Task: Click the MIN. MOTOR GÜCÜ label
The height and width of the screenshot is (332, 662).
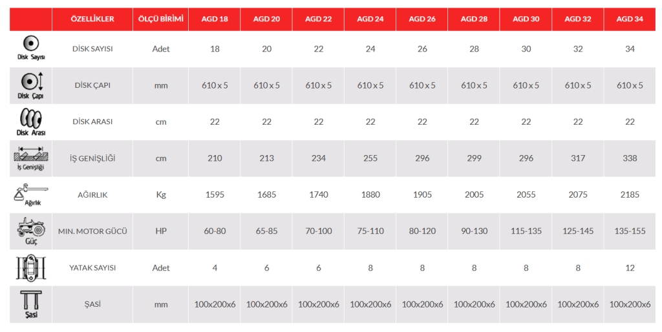Action: tap(92, 231)
